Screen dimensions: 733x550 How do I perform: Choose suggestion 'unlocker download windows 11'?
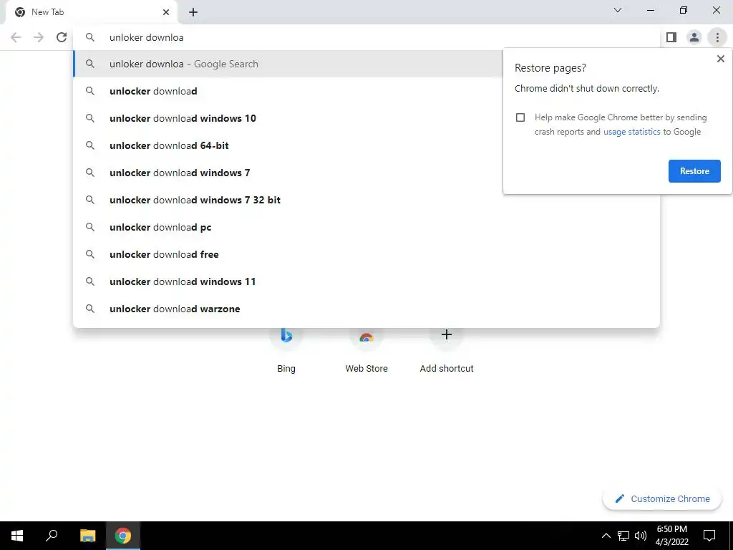tap(366, 281)
